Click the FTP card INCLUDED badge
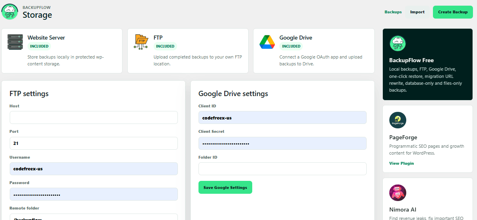 click(x=165, y=46)
